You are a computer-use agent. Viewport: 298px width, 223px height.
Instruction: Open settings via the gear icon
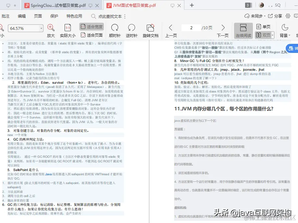pos(287,16)
